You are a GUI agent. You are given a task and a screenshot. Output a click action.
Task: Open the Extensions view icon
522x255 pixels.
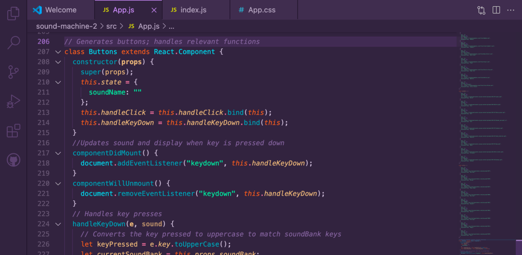(x=13, y=130)
